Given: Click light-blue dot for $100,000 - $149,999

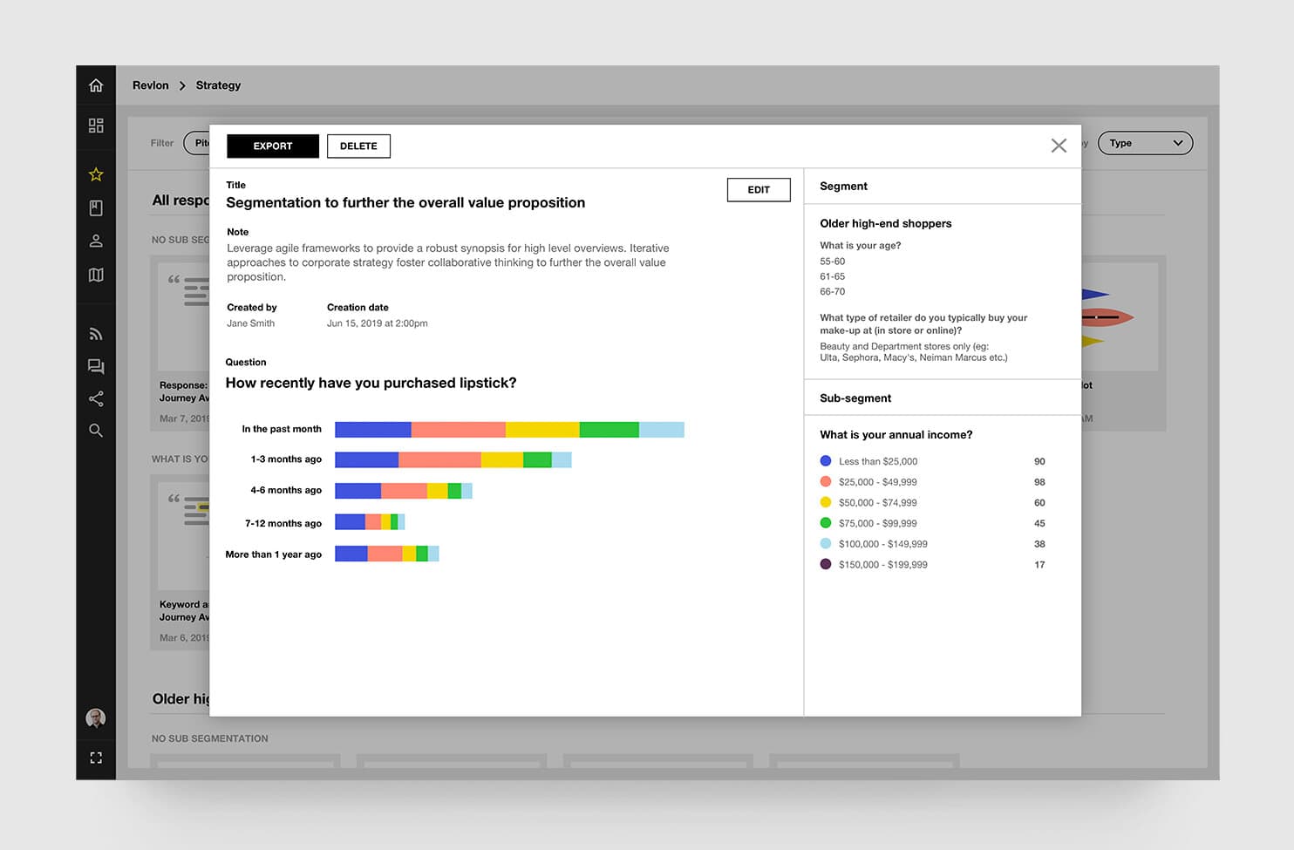Looking at the screenshot, I should click(826, 543).
